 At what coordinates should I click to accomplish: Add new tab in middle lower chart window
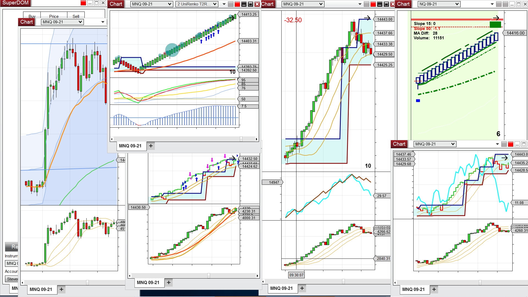(x=169, y=282)
